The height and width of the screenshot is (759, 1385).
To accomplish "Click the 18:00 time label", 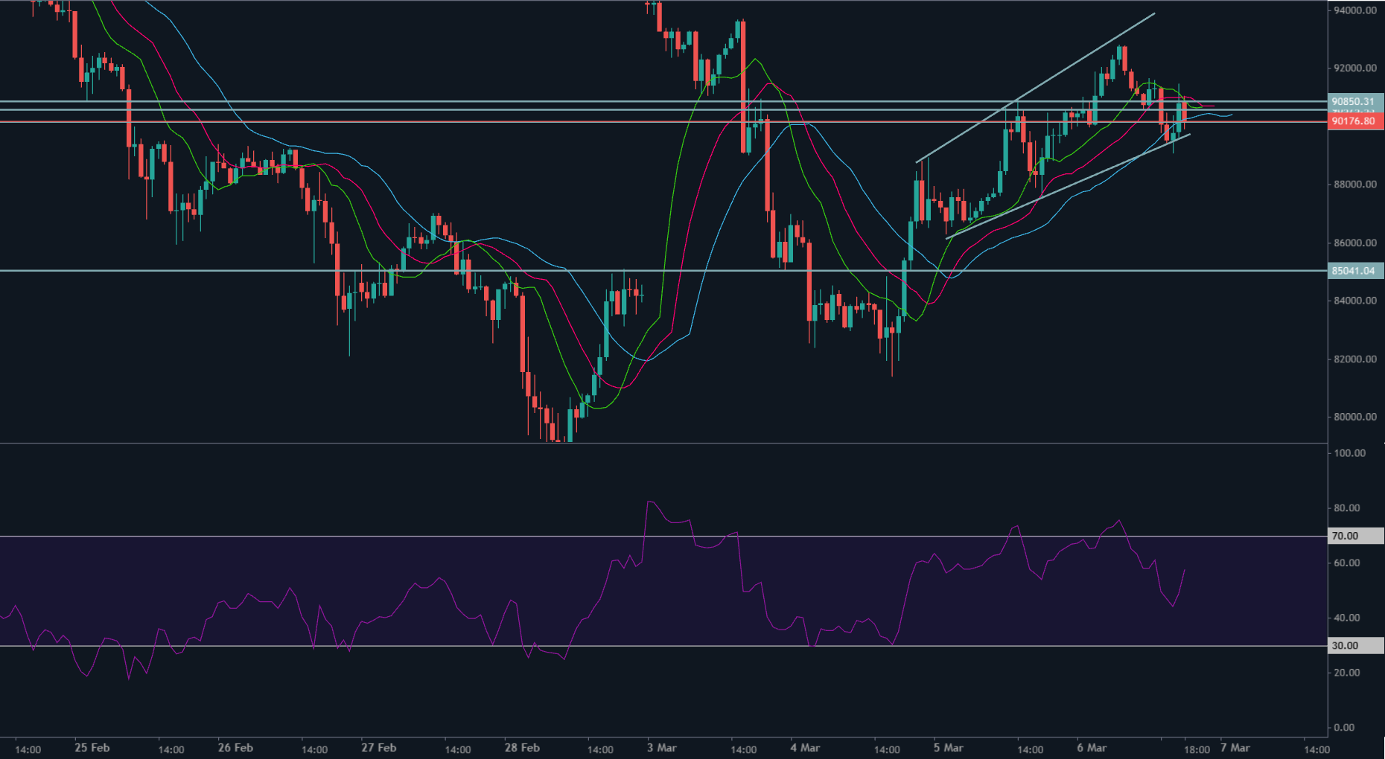I will point(1197,749).
